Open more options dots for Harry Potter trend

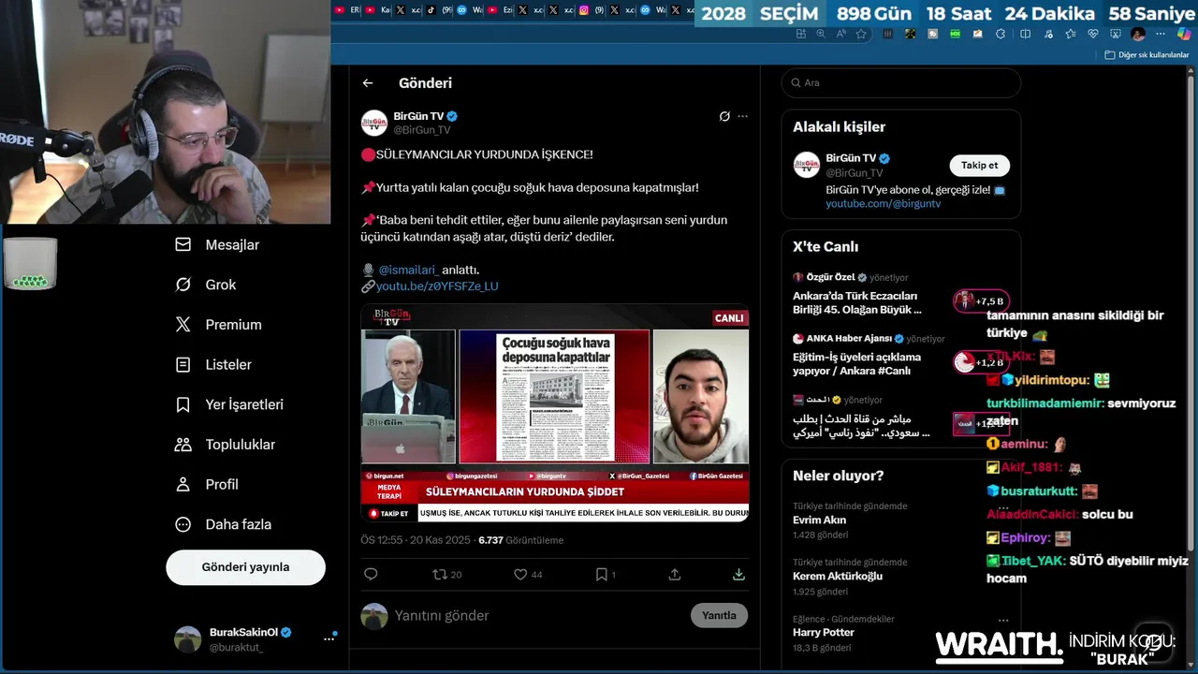click(x=1003, y=620)
